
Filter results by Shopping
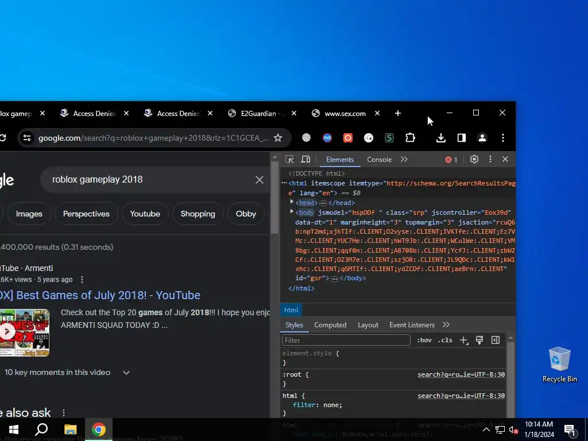[x=198, y=214]
